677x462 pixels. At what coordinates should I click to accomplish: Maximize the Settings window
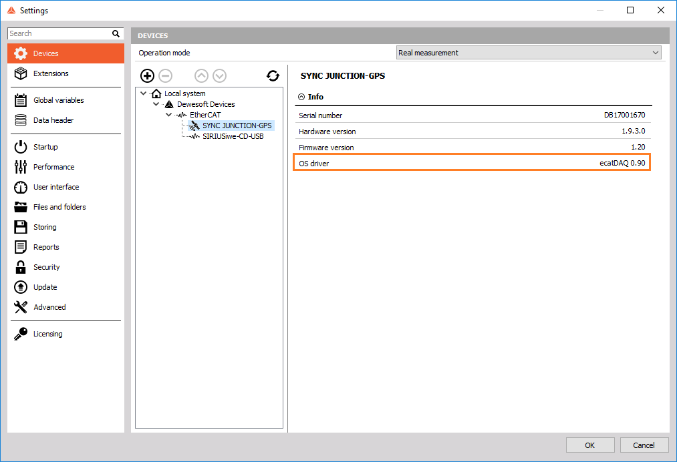click(x=630, y=11)
